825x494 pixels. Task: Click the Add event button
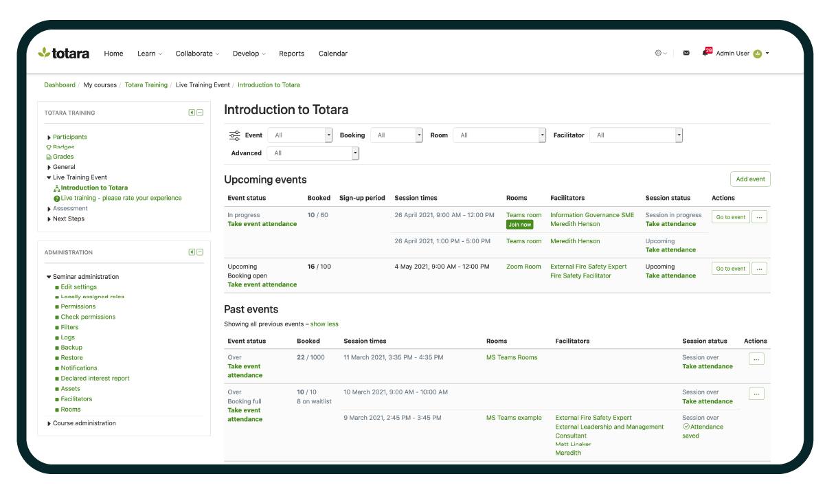(x=750, y=179)
